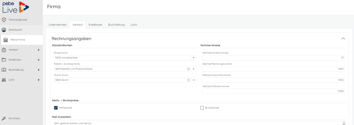Click the Kreditoren folder icon in sidebar
Screen dimensions: 354x125
pyautogui.click(x=3, y=60)
